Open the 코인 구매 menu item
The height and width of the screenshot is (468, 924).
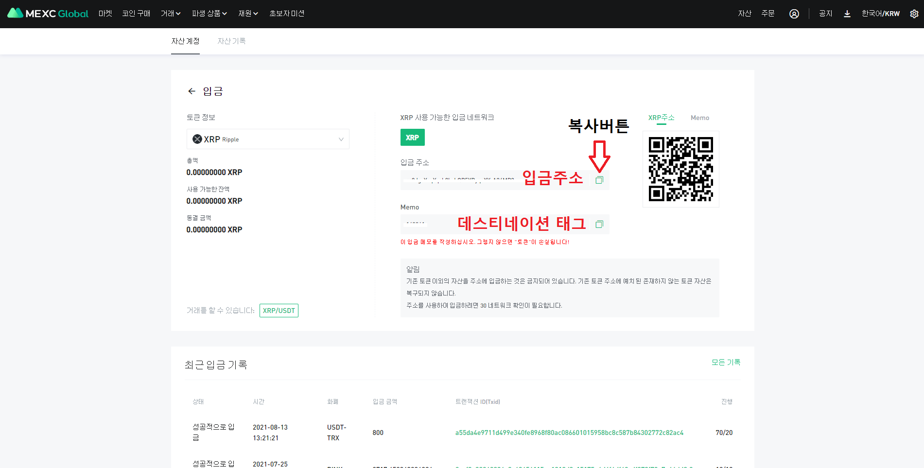coord(136,14)
